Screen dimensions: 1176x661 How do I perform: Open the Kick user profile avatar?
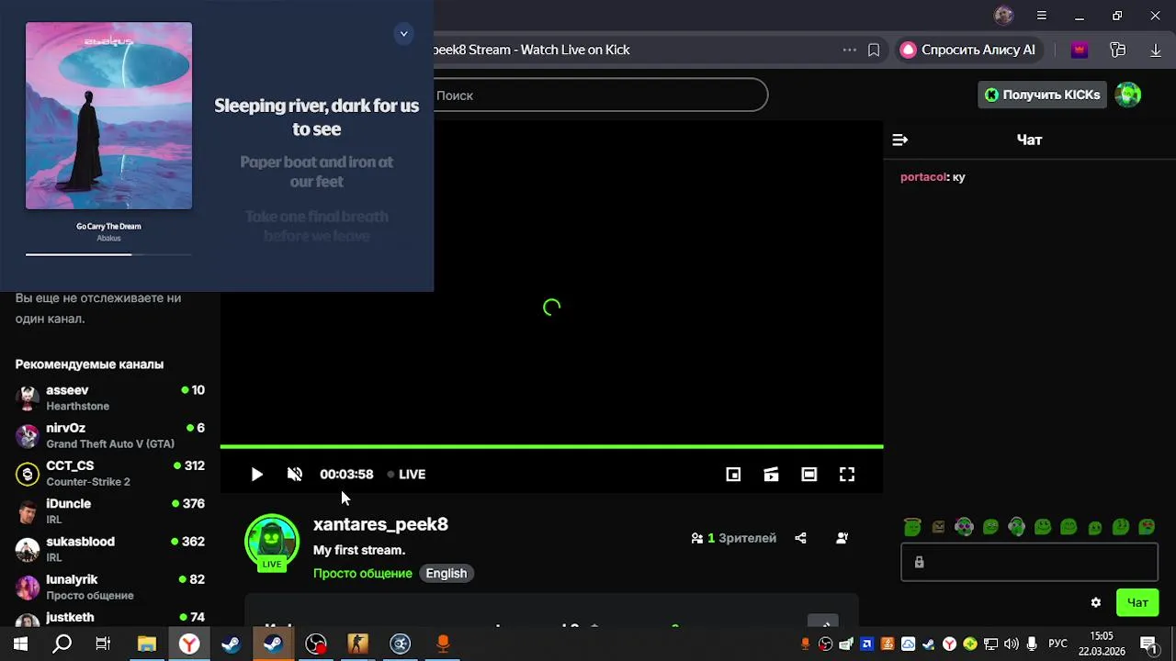tap(1128, 95)
